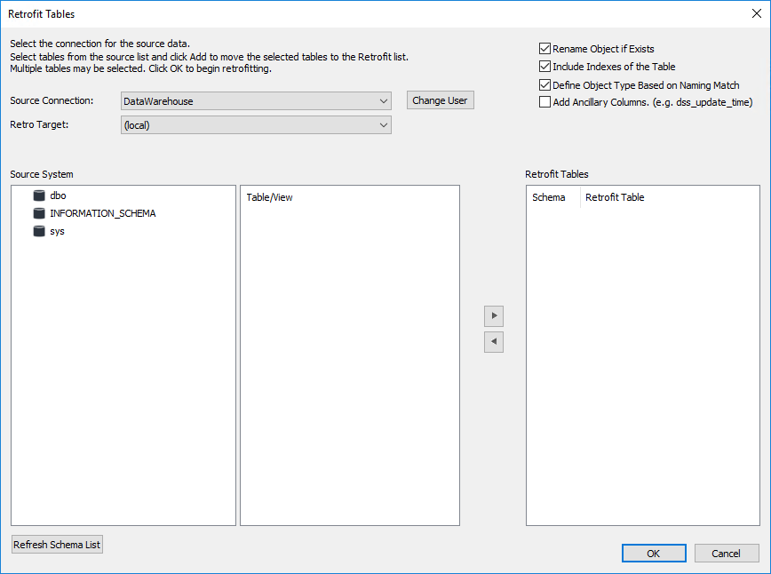This screenshot has width=771, height=574.
Task: Uncheck Include Indexes of the Table
Action: coord(544,67)
